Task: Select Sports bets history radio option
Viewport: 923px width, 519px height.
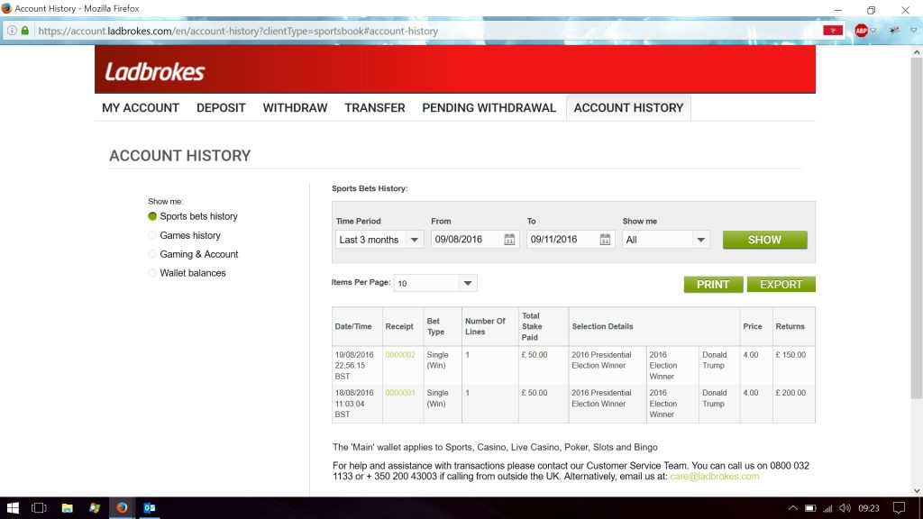Action: (x=152, y=216)
